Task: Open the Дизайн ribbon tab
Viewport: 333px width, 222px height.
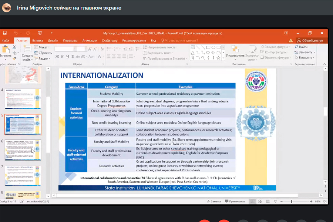Action: point(53,40)
